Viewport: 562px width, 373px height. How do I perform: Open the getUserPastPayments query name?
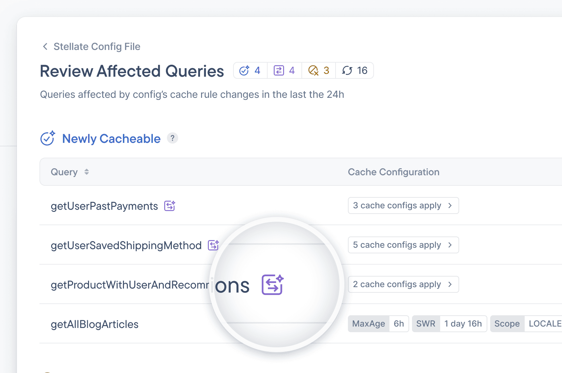coord(104,206)
